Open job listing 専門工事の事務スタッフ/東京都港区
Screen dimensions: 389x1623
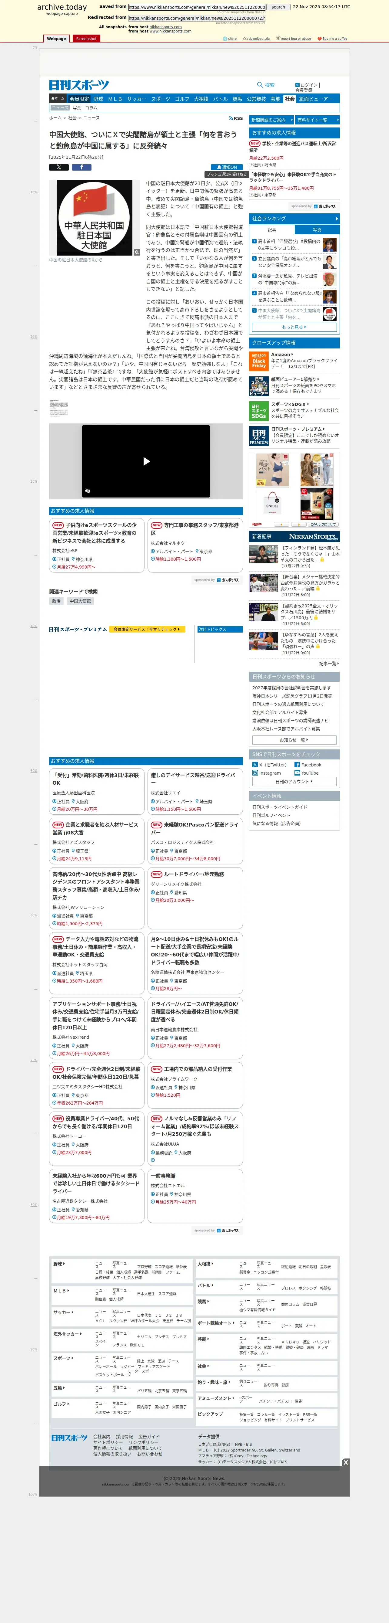coord(194,529)
